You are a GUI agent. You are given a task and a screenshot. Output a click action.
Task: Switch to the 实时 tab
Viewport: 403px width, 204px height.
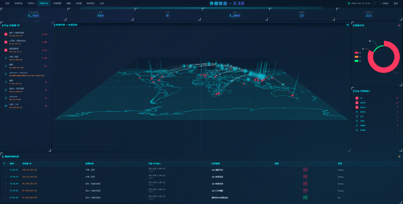click(102, 3)
